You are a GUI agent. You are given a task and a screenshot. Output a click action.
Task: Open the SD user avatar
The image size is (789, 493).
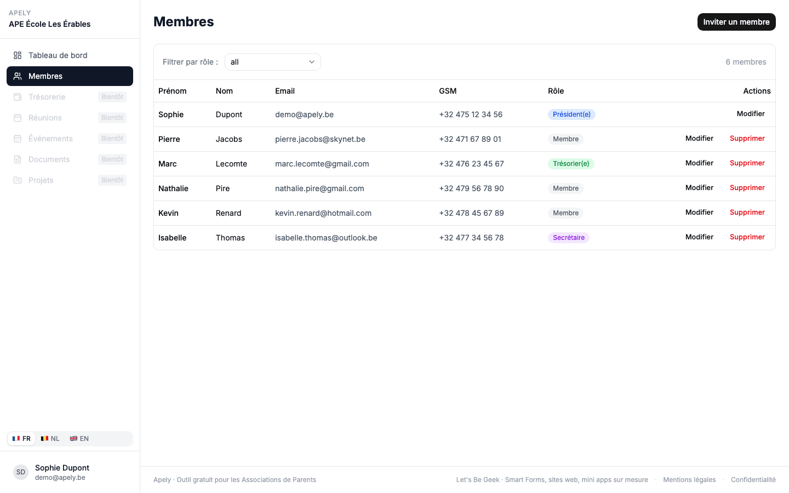[21, 472]
